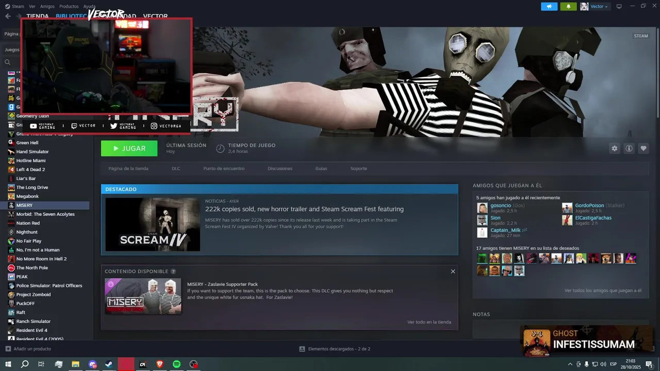This screenshot has height=371, width=660.
Task: Switch to Big Picture mode icon
Action: 619,6
